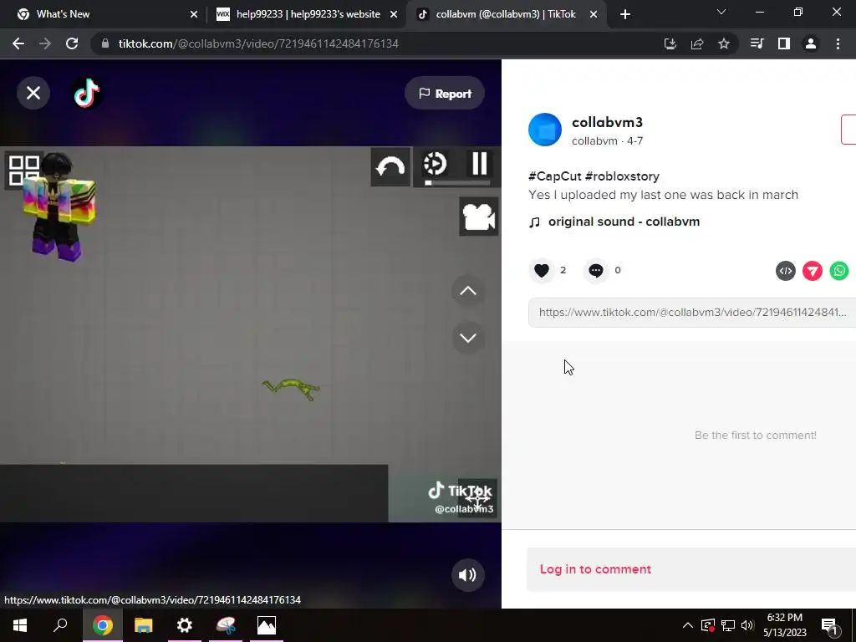This screenshot has height=642, width=856.
Task: Click the slow-motion icon in the video
Action: click(435, 164)
